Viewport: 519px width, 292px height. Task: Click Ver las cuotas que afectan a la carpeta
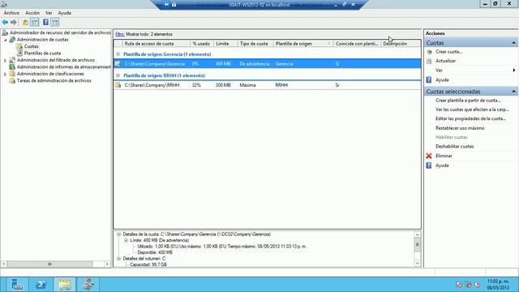[472, 109]
